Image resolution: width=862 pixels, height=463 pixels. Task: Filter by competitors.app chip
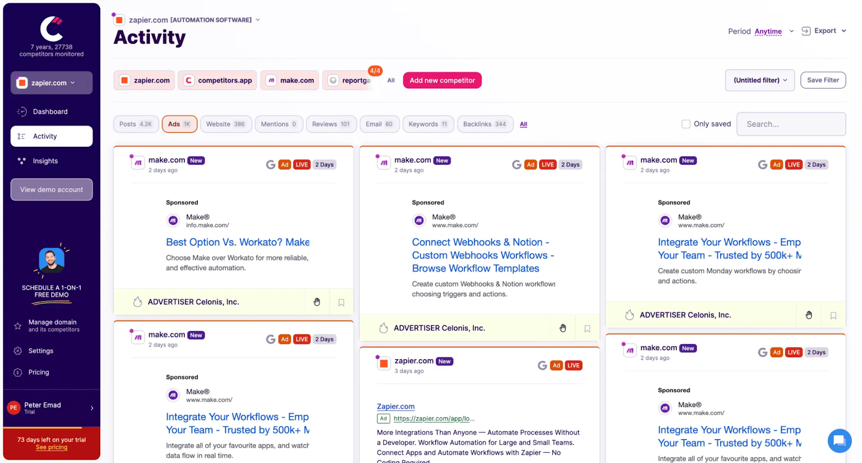(x=218, y=80)
